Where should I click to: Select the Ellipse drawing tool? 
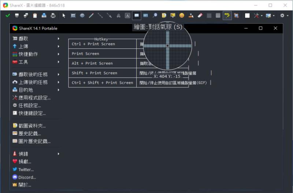coord(82,15)
